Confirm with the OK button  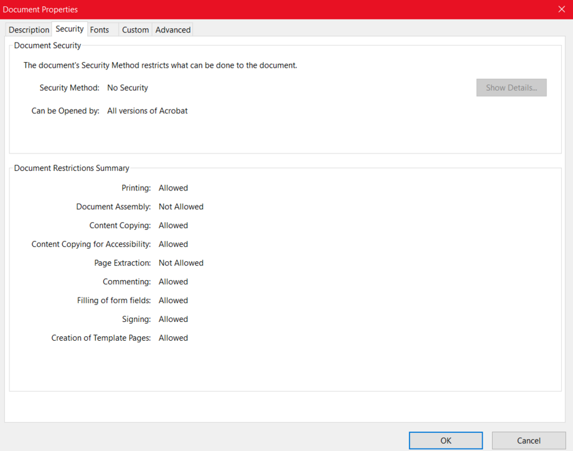(446, 441)
